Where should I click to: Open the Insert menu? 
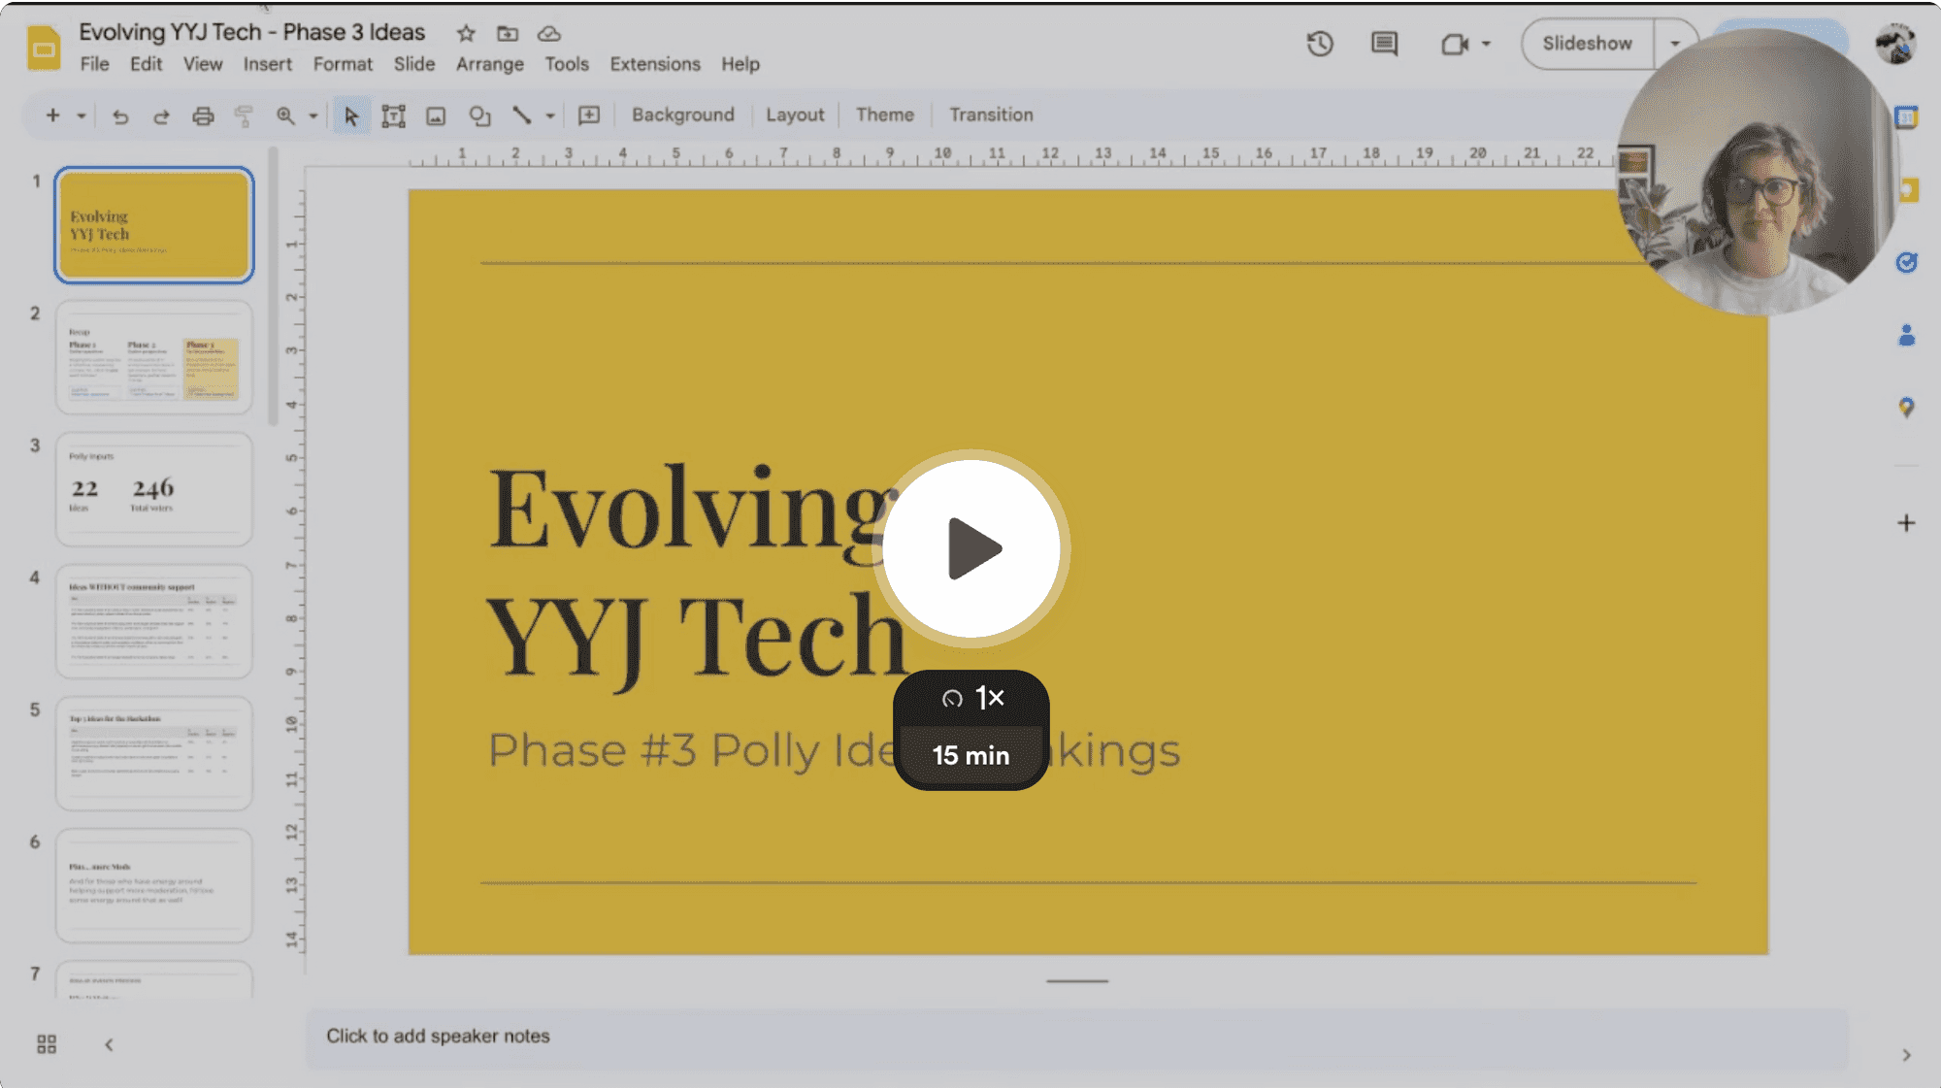point(268,64)
